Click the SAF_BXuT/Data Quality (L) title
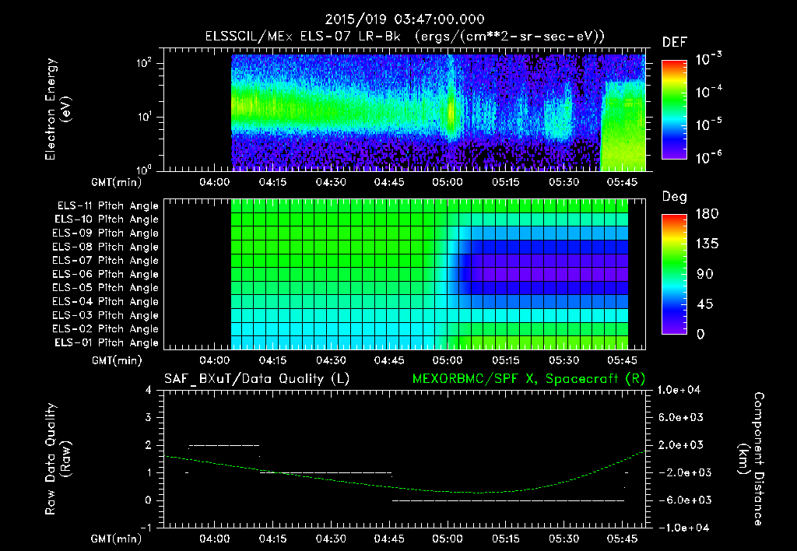797x551 pixels. point(257,379)
